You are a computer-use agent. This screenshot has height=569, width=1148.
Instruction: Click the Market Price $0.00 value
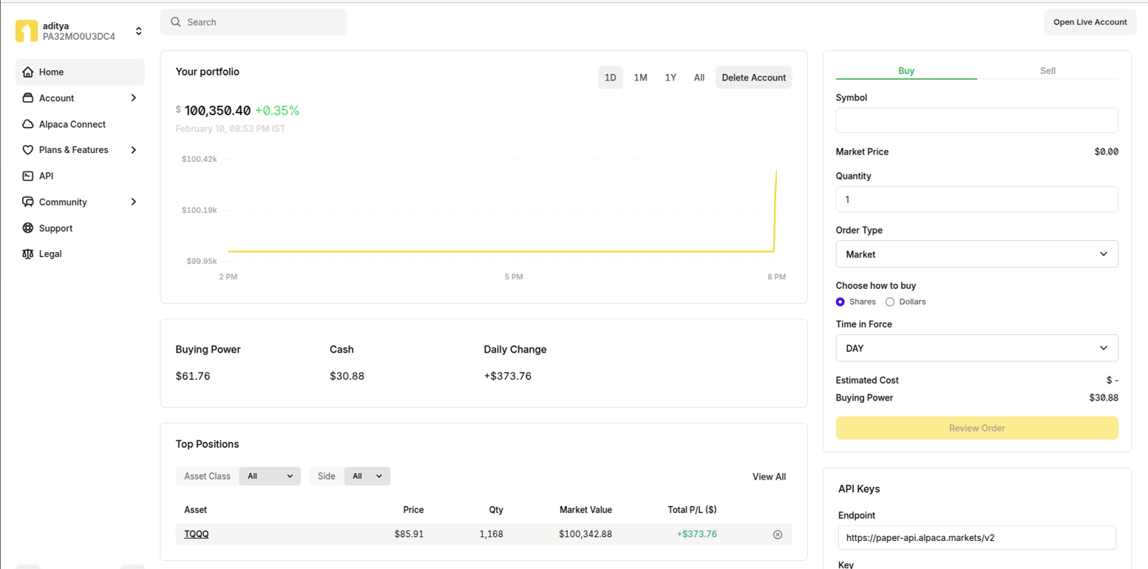click(1106, 151)
